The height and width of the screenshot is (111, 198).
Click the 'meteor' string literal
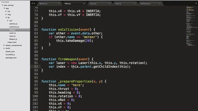click(x=89, y=37)
